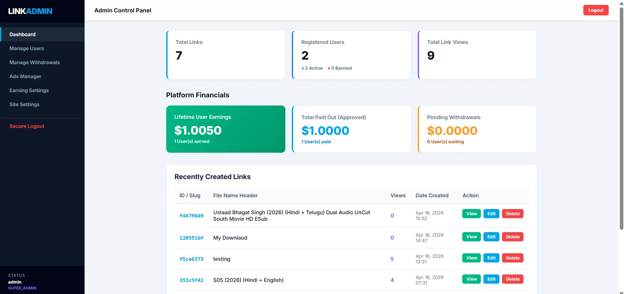Open the Ads Manager section
The height and width of the screenshot is (294, 624).
click(x=25, y=77)
